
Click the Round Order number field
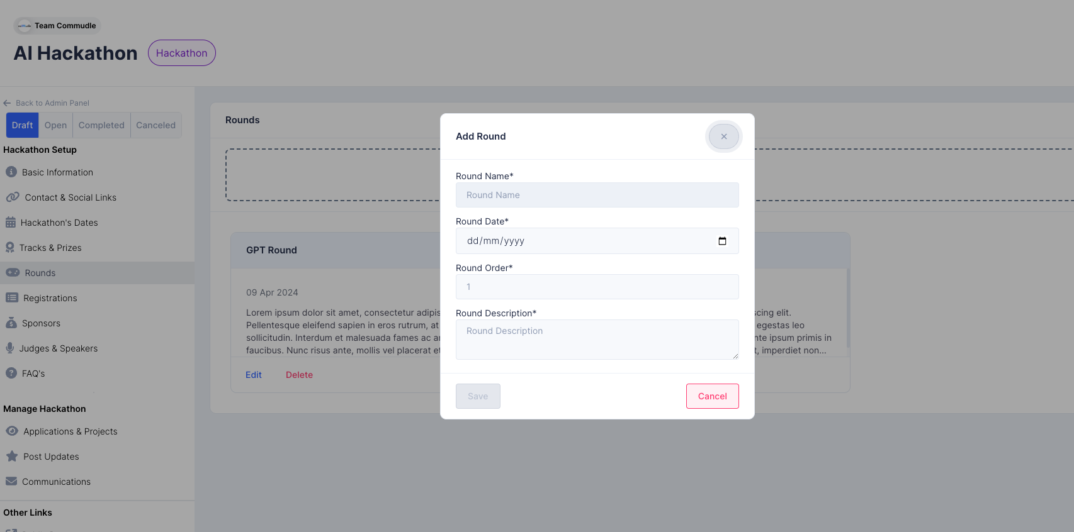[x=597, y=287]
